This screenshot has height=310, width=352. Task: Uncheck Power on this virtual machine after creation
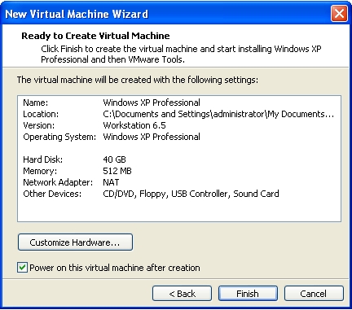pyautogui.click(x=22, y=268)
